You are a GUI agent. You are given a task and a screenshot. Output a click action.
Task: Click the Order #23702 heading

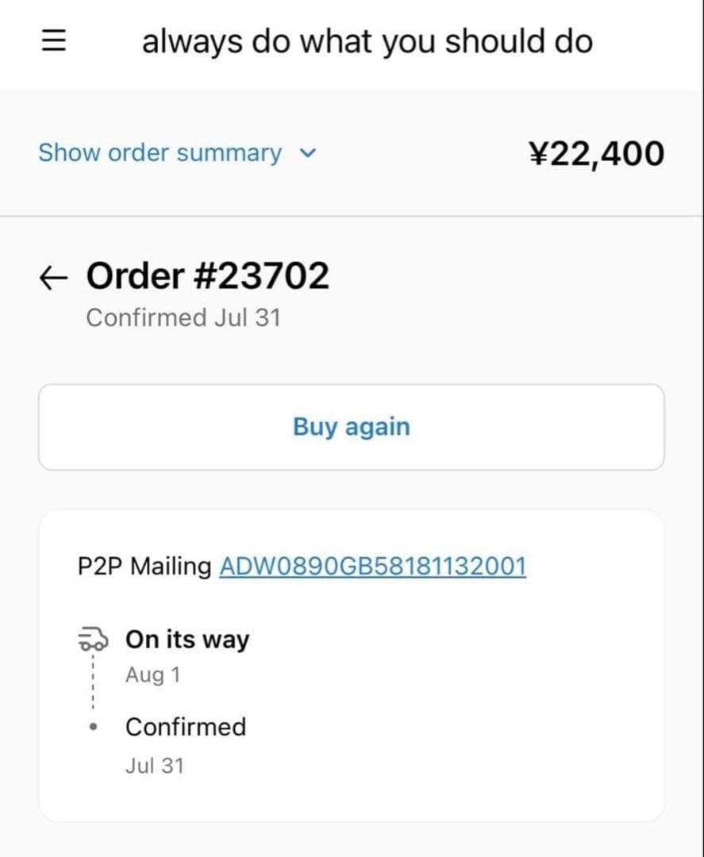(207, 276)
